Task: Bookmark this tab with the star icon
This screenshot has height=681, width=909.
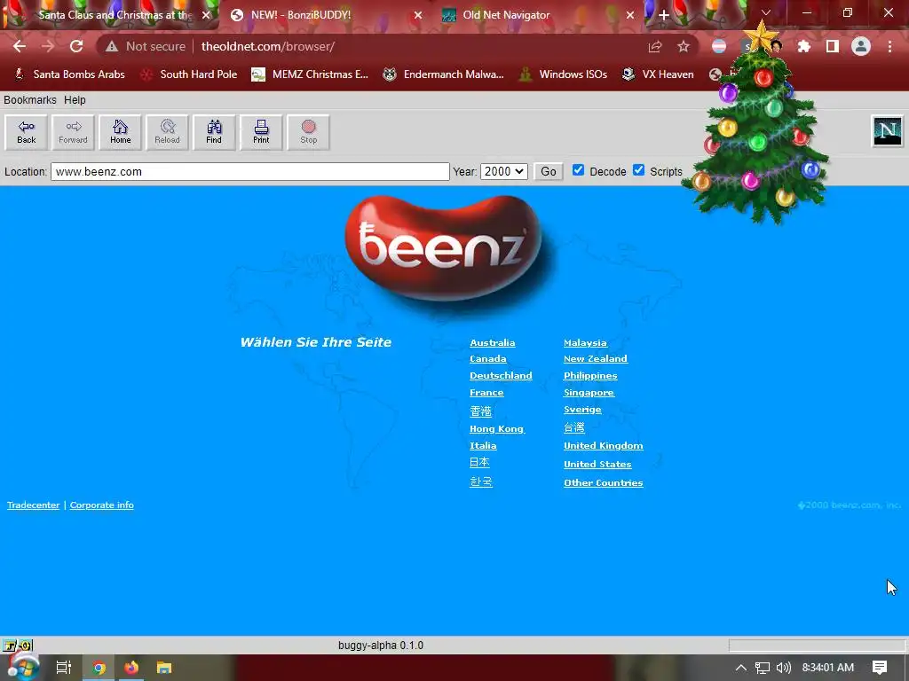Action: (684, 46)
